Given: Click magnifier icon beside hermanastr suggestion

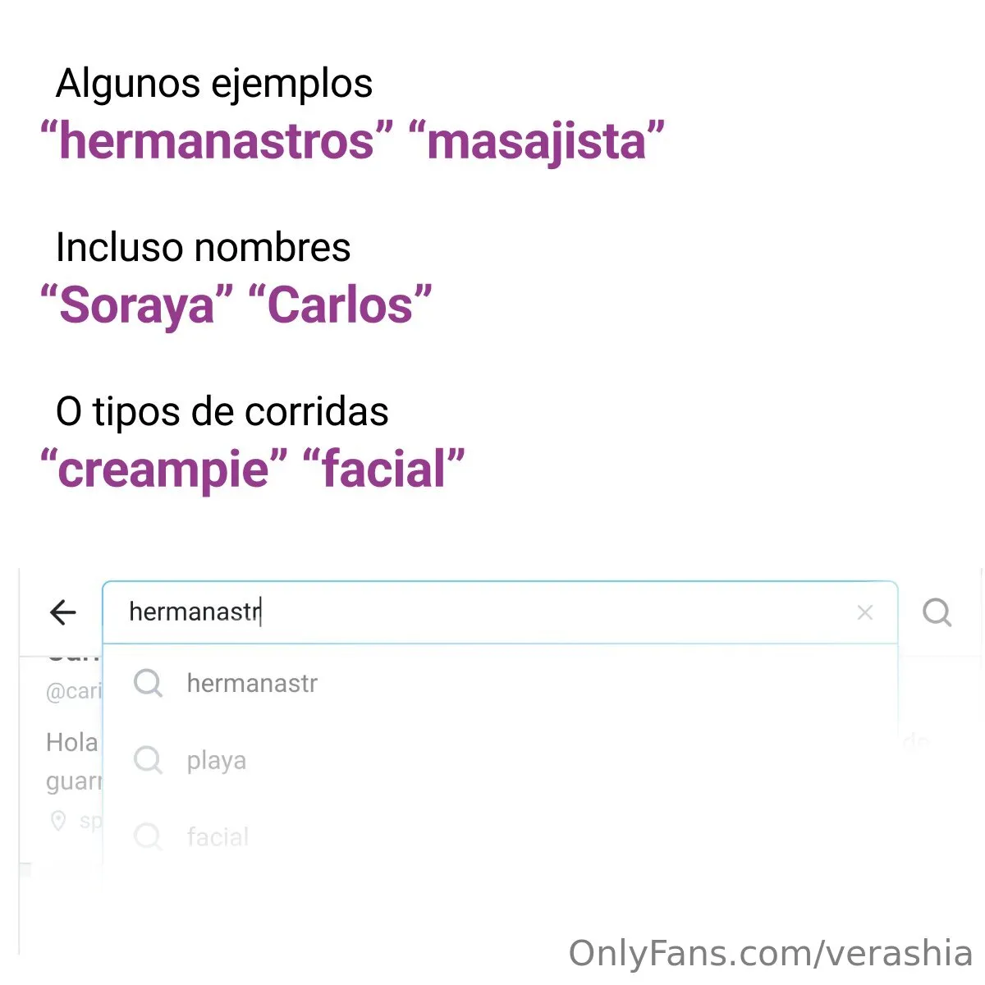Looking at the screenshot, I should [148, 683].
